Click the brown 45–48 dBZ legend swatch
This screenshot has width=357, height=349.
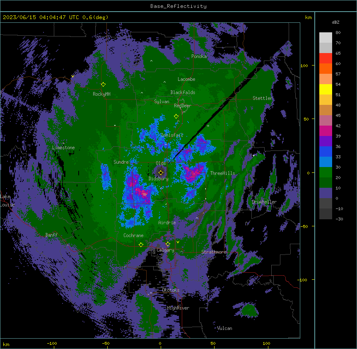tap(326, 110)
